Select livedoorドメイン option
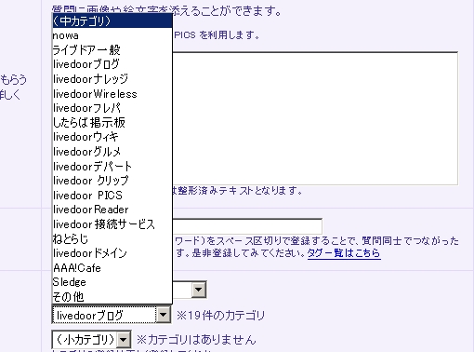This screenshot has width=474, height=352. click(112, 253)
